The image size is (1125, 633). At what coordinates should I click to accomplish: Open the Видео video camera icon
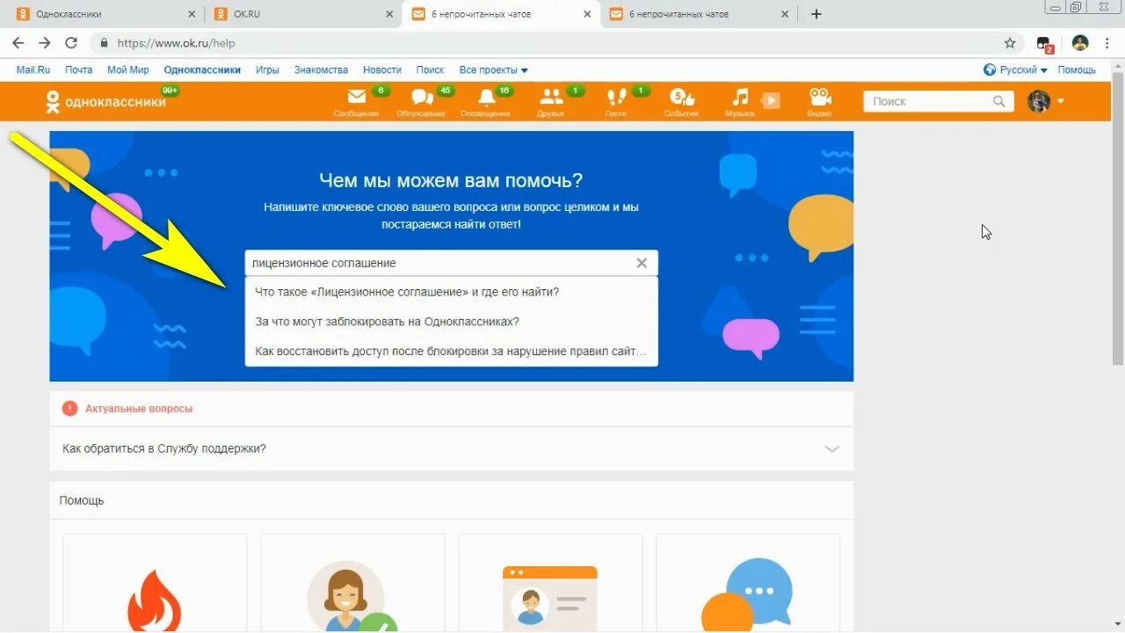819,101
